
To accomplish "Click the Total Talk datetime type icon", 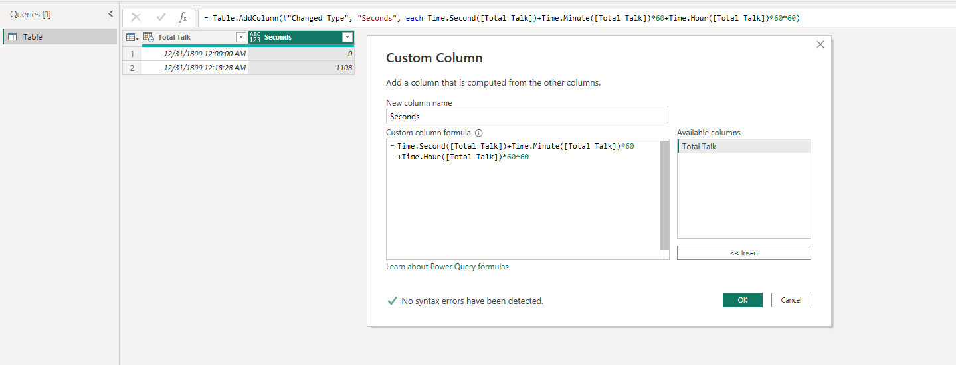I will coord(149,38).
